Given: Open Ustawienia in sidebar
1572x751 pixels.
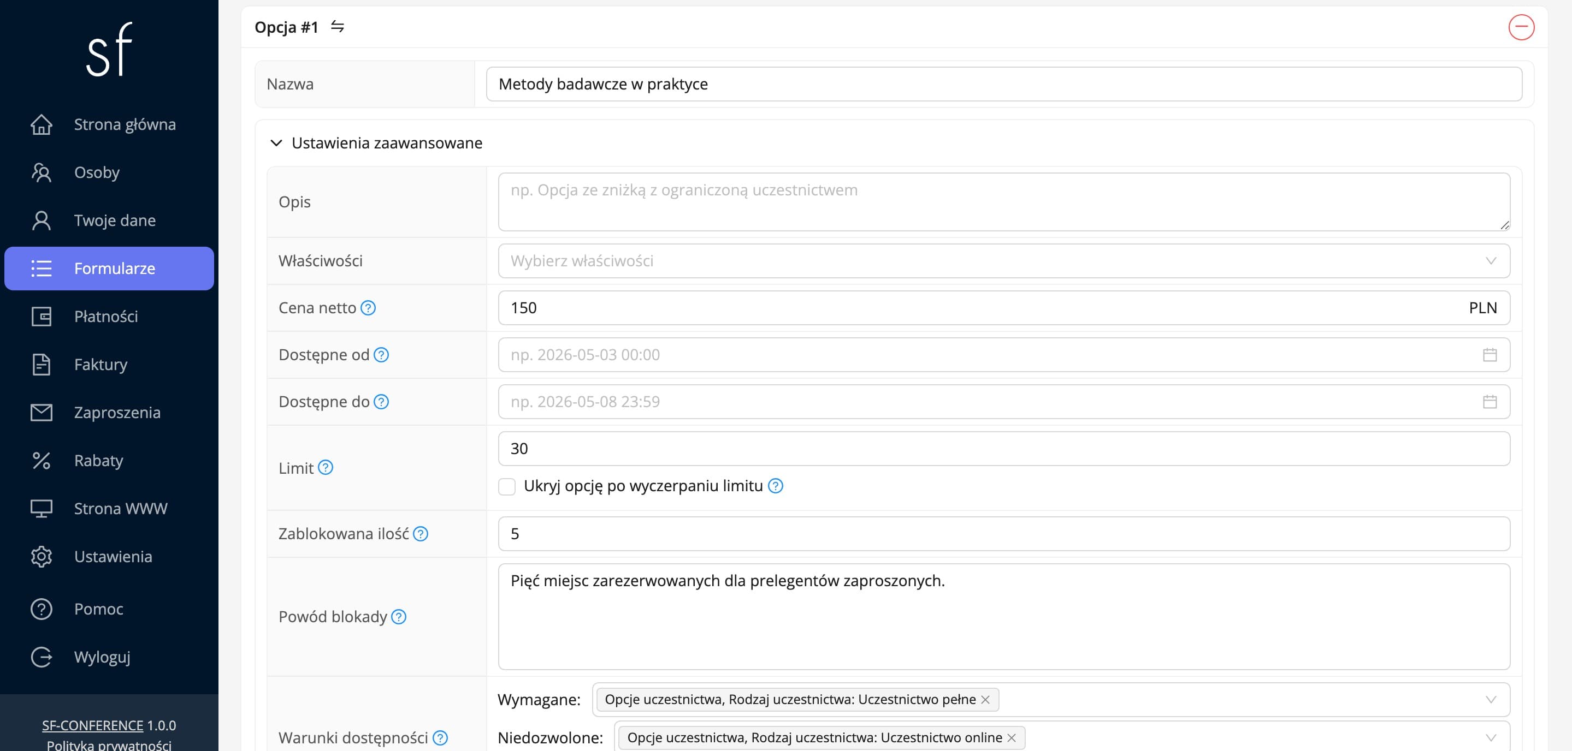Looking at the screenshot, I should click(x=109, y=557).
